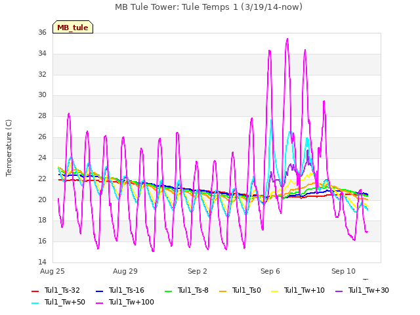This screenshot has width=420, height=315.
Task: Click the highest magenta peak near Sep 7
Action: [287, 39]
